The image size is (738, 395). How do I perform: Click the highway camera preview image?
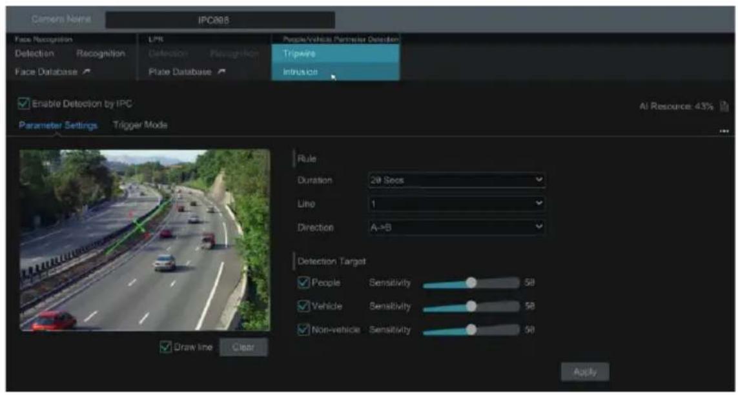pyautogui.click(x=145, y=240)
